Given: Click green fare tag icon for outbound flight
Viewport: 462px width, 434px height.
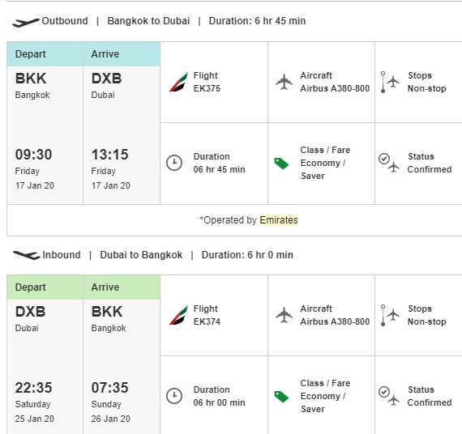Looking at the screenshot, I should pos(281,164).
